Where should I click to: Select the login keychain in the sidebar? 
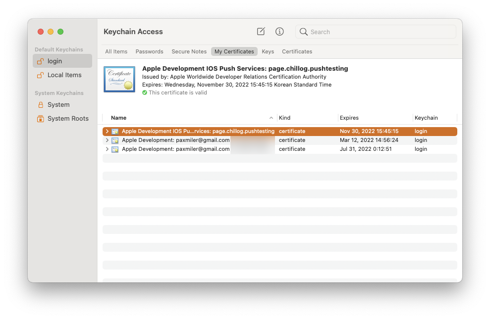pos(62,61)
